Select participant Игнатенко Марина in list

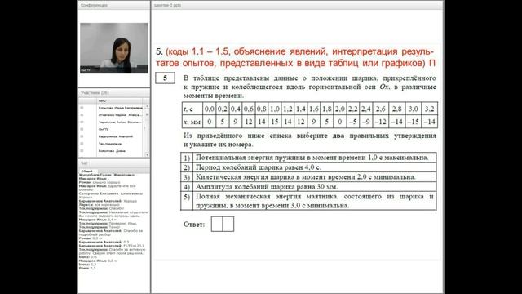pyautogui.click(x=120, y=115)
